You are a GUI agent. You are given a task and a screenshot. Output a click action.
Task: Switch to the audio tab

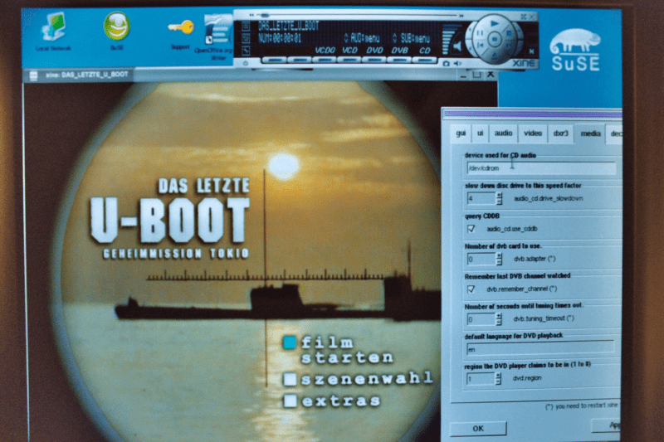pos(504,134)
